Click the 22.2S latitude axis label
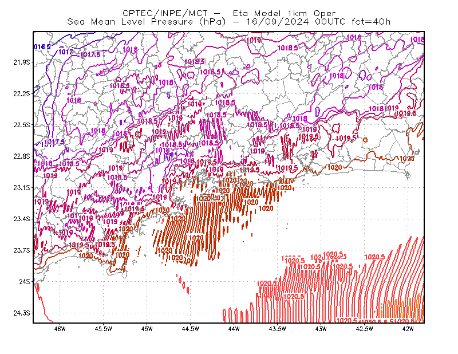The height and width of the screenshot is (354, 458). [21, 93]
